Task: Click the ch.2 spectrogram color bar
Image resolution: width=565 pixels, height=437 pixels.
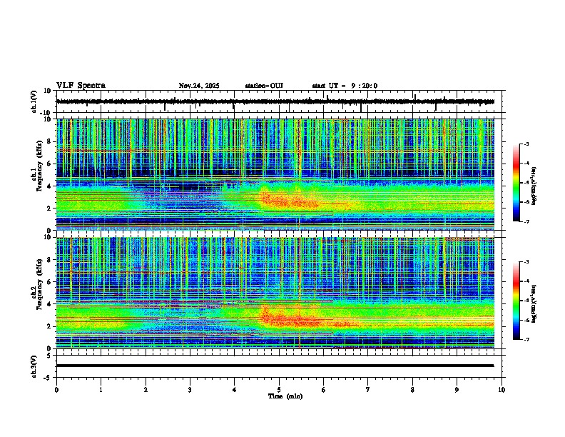Action: pos(516,301)
